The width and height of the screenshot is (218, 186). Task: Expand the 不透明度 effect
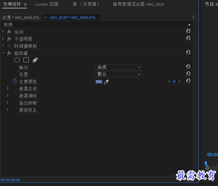pyautogui.click(x=3, y=39)
